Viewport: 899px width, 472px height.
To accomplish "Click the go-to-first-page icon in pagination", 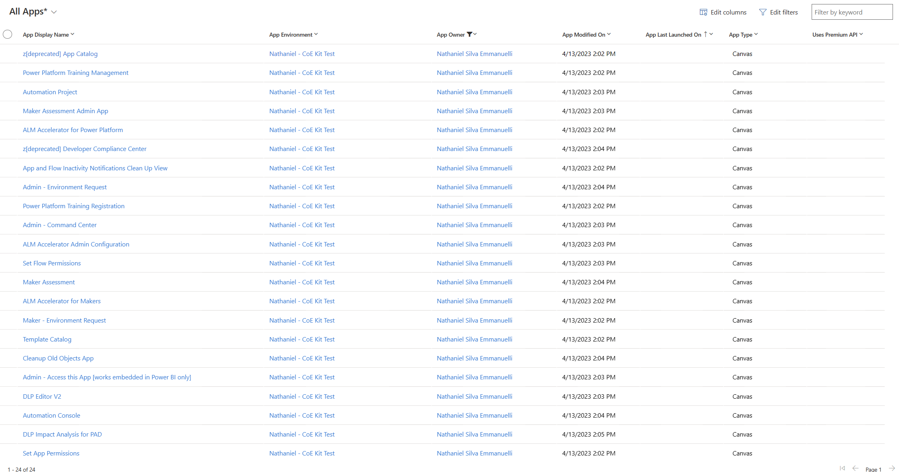I will click(842, 468).
